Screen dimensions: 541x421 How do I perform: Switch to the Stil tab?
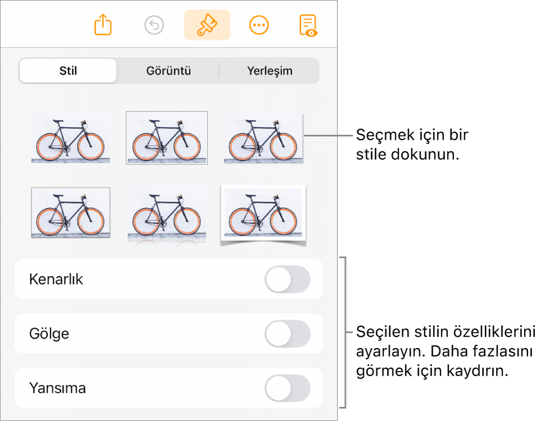coord(68,71)
